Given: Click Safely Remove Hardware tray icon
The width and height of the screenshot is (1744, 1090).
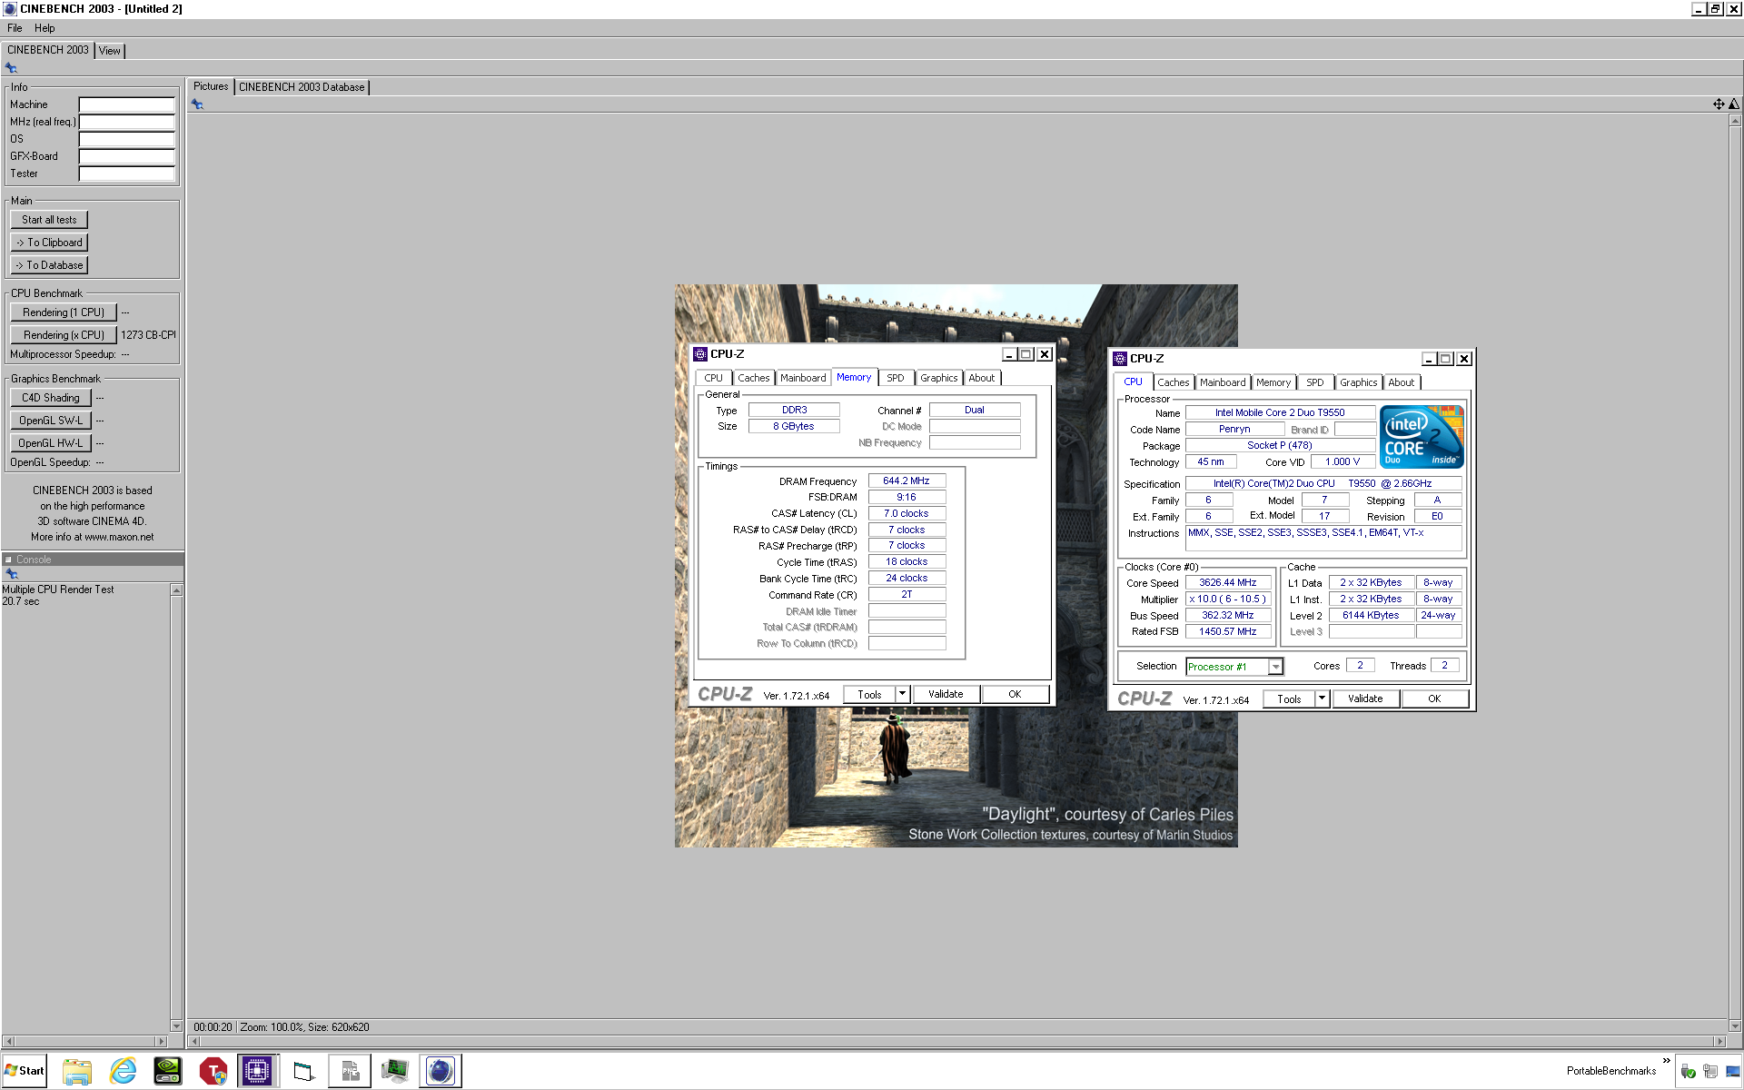Looking at the screenshot, I should 1689,1071.
